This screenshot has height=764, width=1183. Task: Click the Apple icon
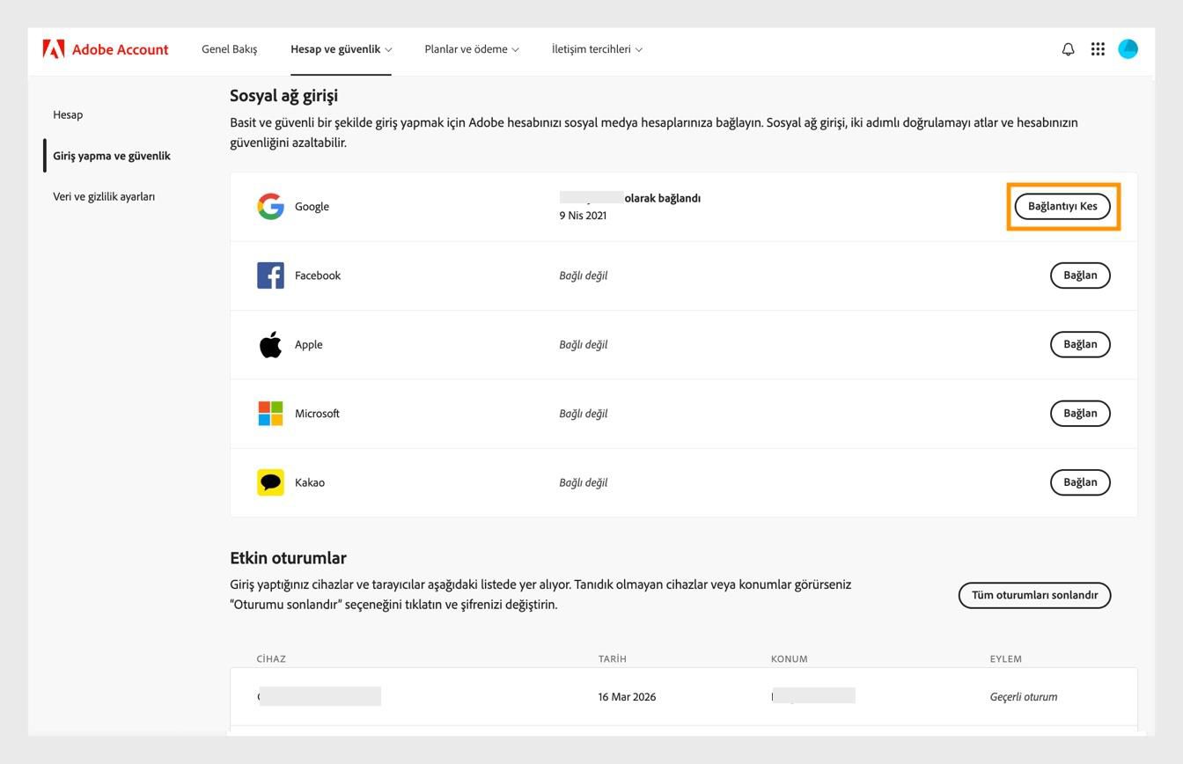[x=270, y=344]
